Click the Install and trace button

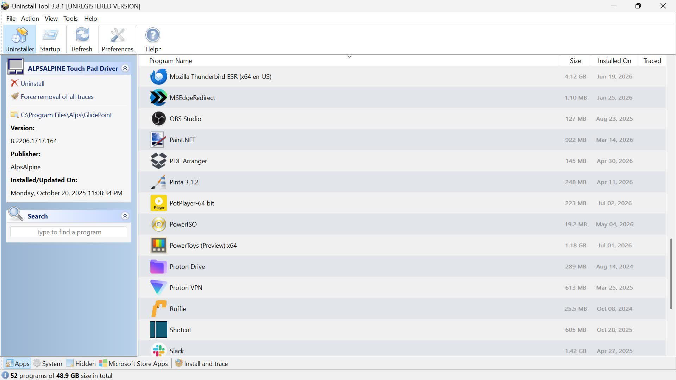pyautogui.click(x=201, y=363)
